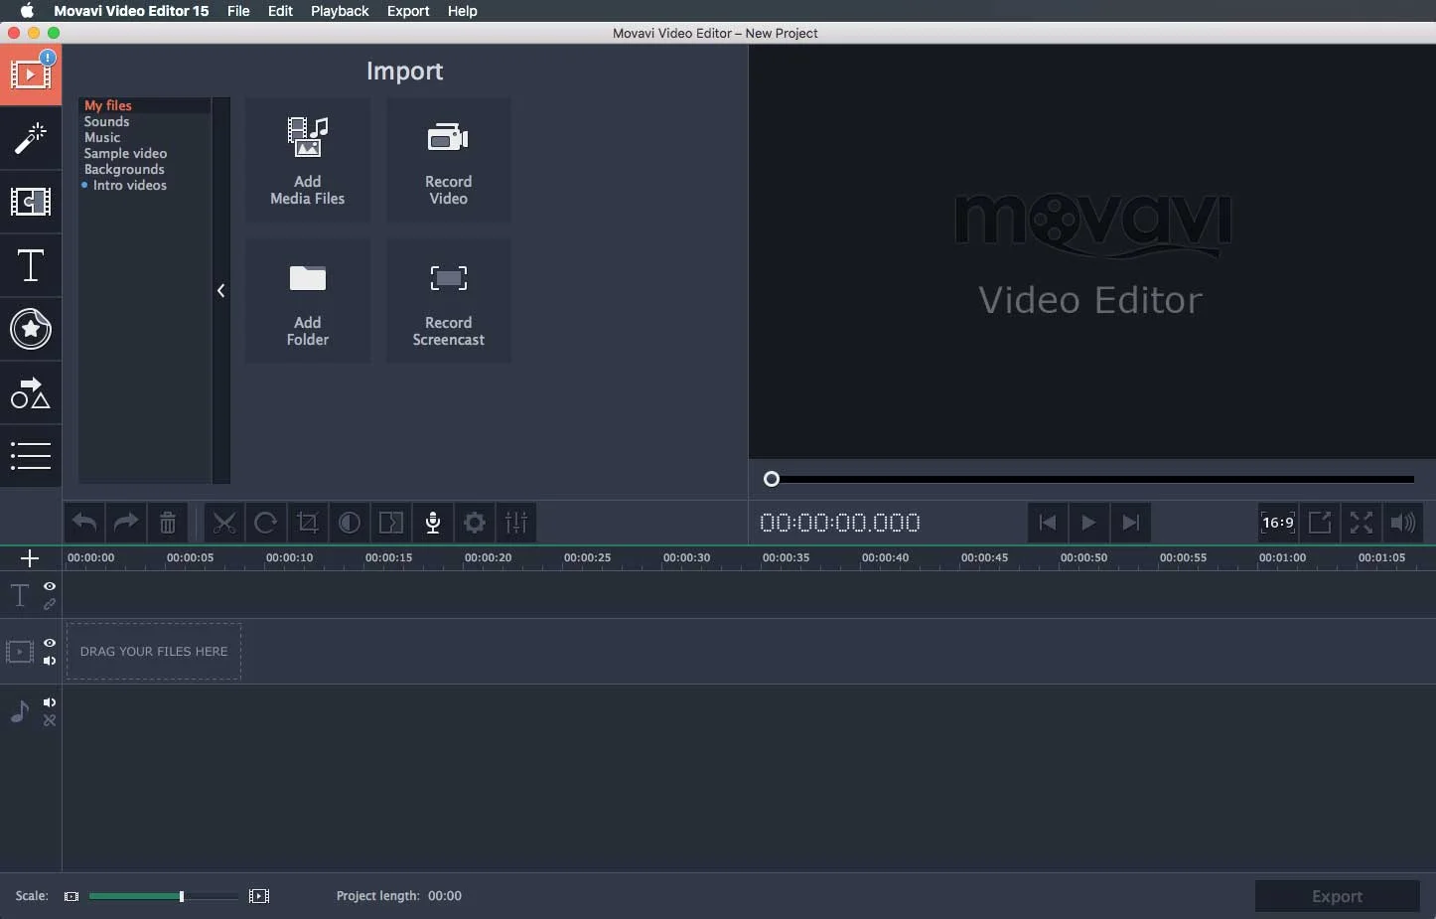Screen dimensions: 1436x919
Task: Click the Delete trash icon
Action: click(168, 523)
